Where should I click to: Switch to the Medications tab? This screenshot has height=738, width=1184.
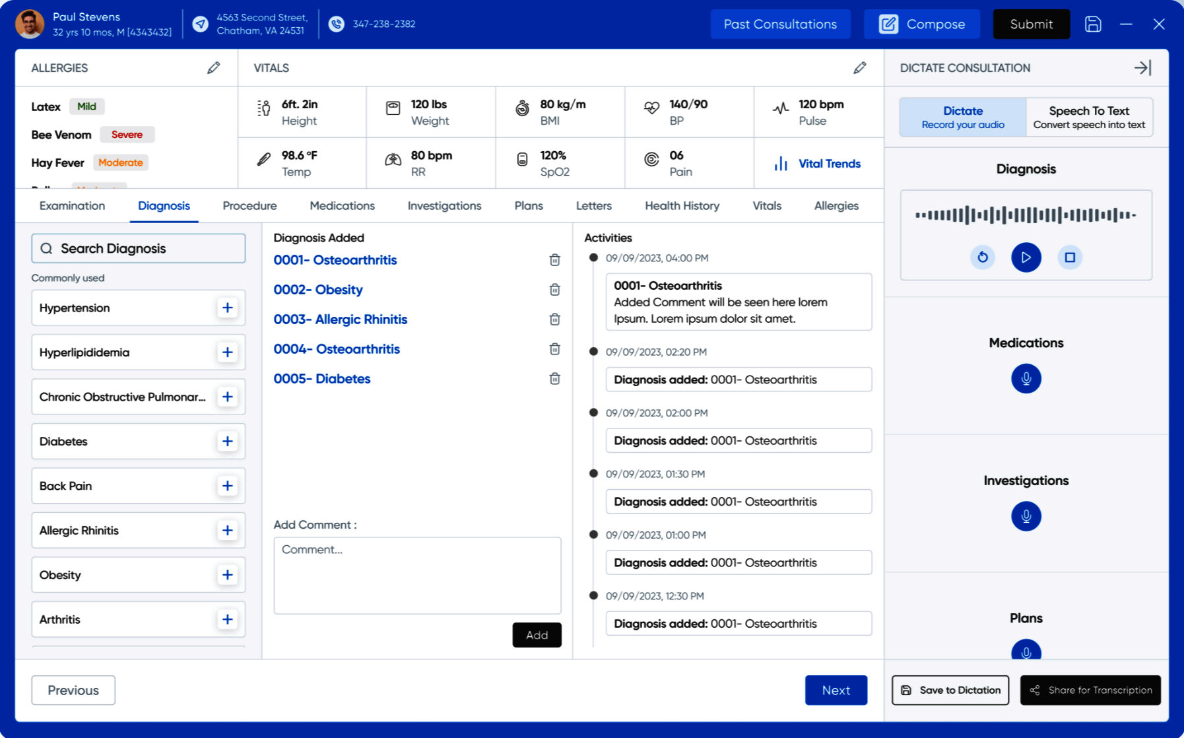point(342,206)
